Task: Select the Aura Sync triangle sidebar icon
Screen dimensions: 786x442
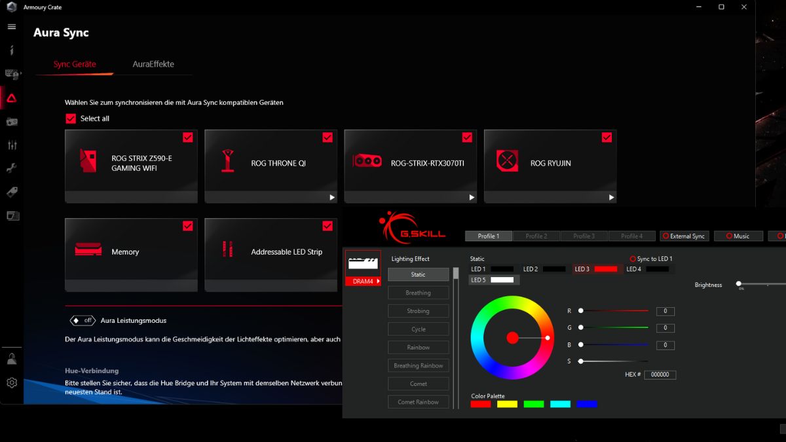Action: coord(11,98)
